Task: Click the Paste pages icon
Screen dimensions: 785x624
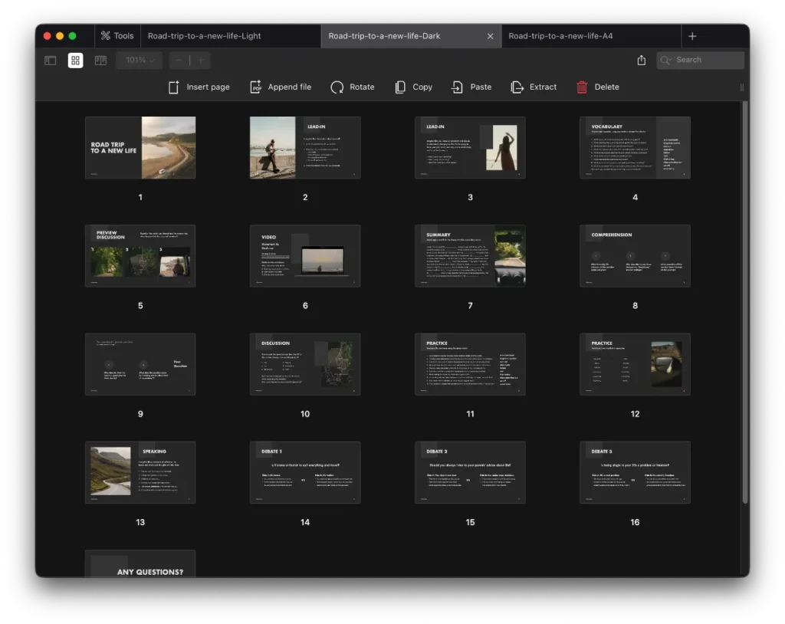Action: pos(458,87)
